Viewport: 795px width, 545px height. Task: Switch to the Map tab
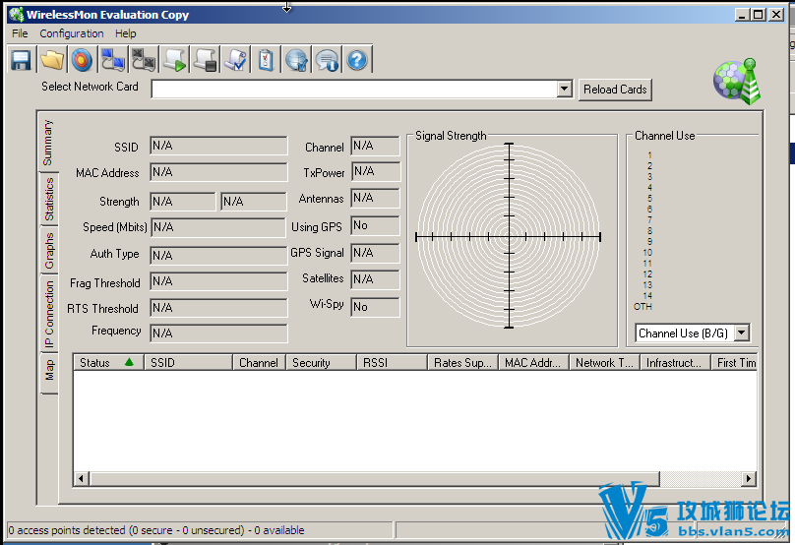point(48,372)
